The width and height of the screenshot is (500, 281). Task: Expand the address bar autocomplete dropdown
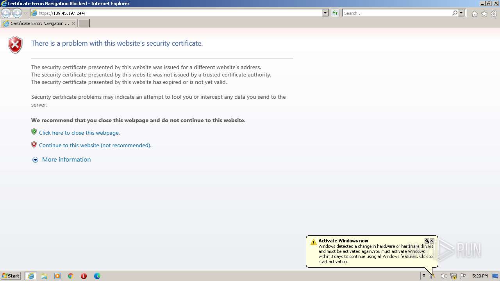pos(325,13)
